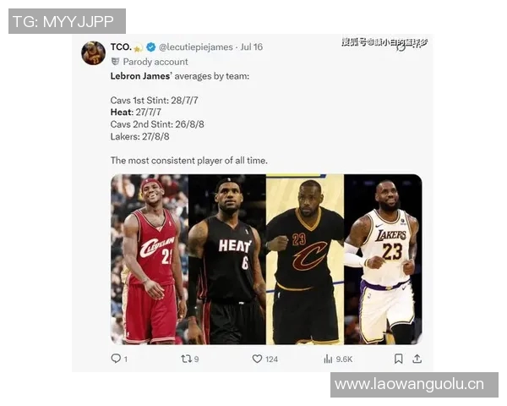The image size is (507, 406).
Task: Click the 124 likes count
Action: pyautogui.click(x=271, y=359)
